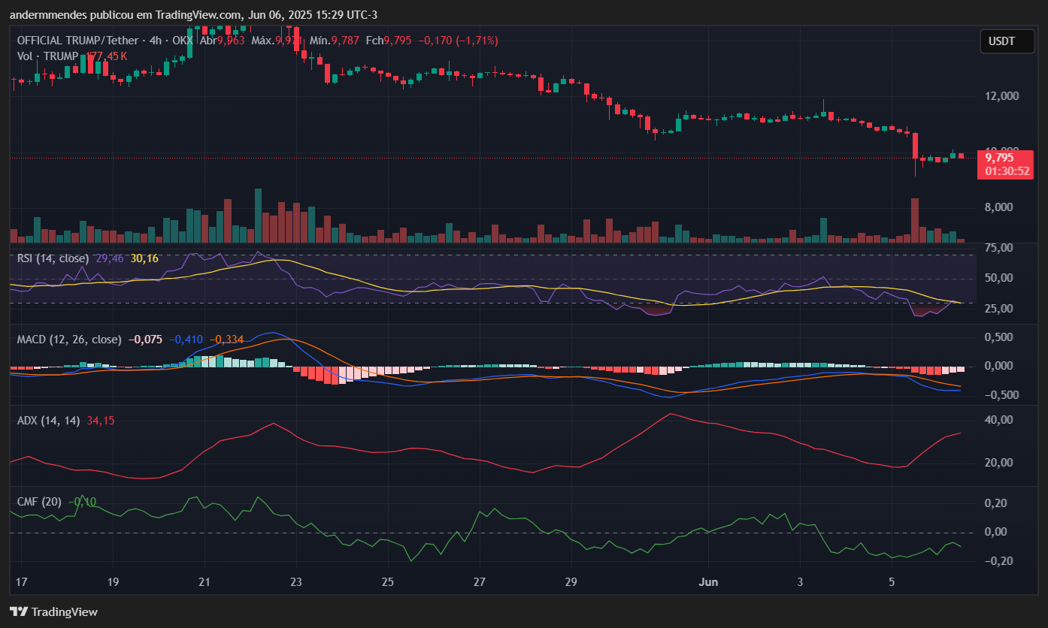Screen dimensions: 1048x628
Task: Click the CMF value −0,10
Action: pyautogui.click(x=83, y=502)
